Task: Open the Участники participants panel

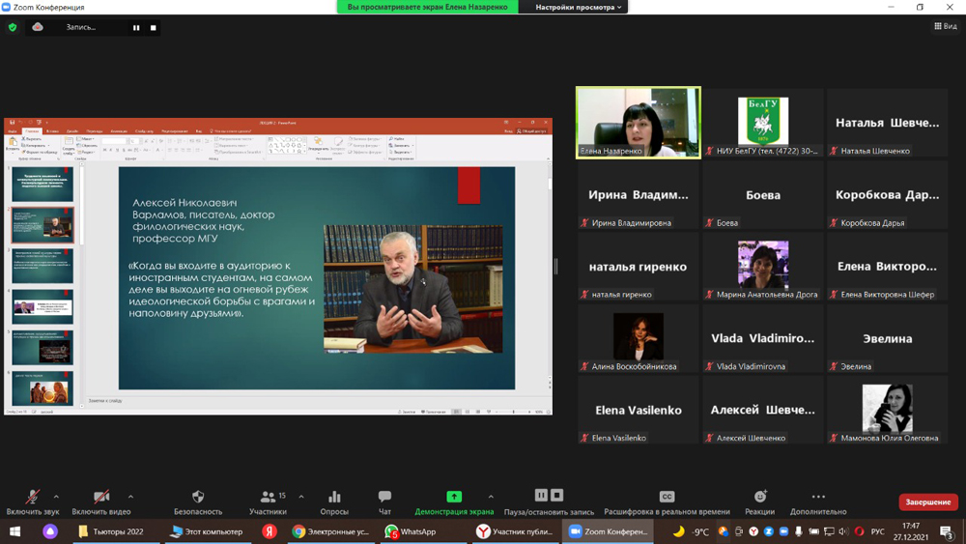Action: 268,498
